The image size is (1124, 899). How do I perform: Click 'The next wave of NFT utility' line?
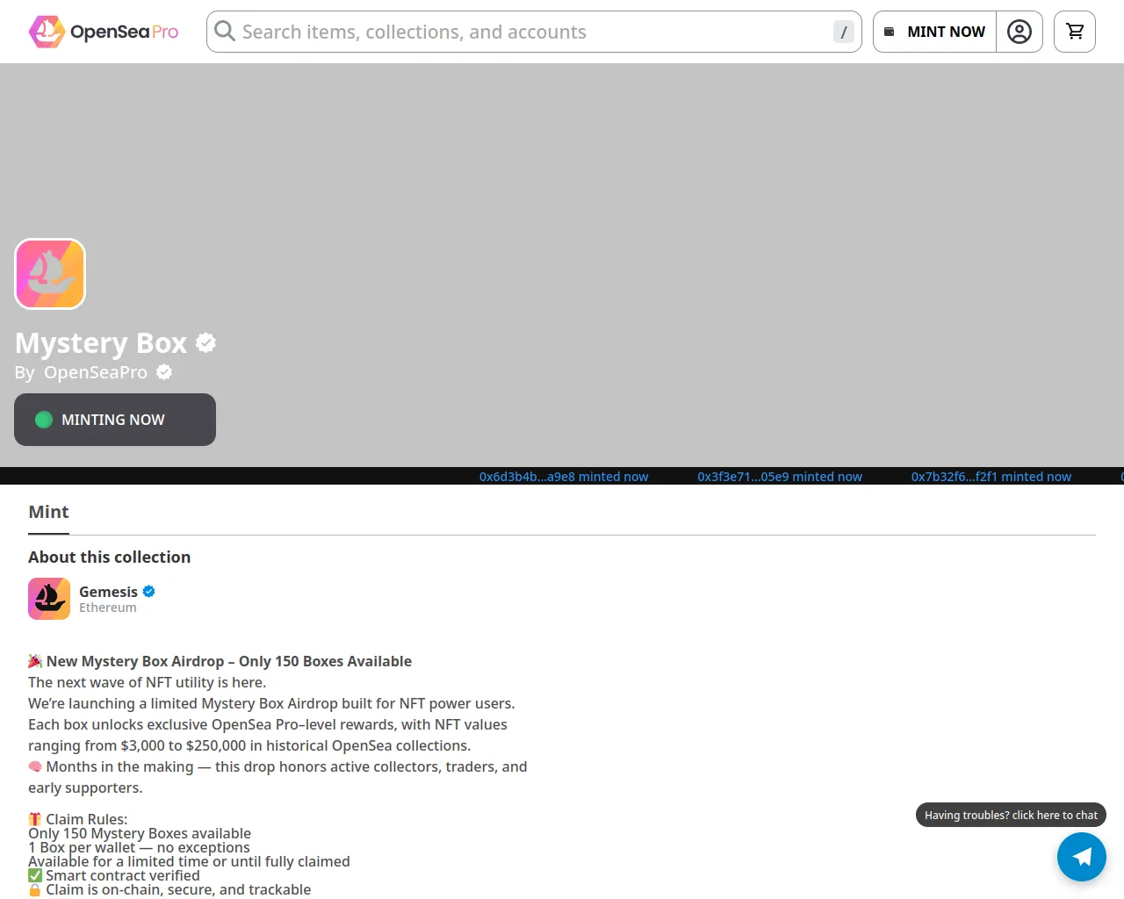click(147, 682)
